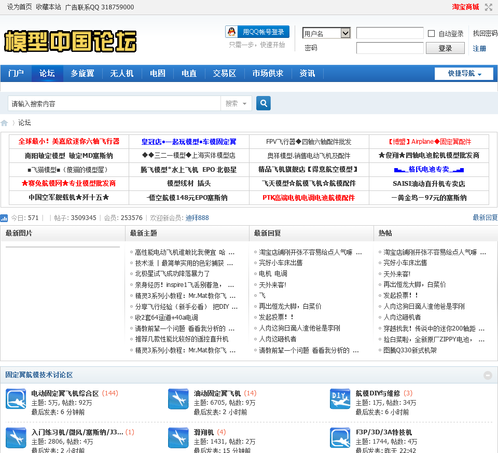
Task: Open hot post 图腾Q330新式机架
Action: coord(410,350)
